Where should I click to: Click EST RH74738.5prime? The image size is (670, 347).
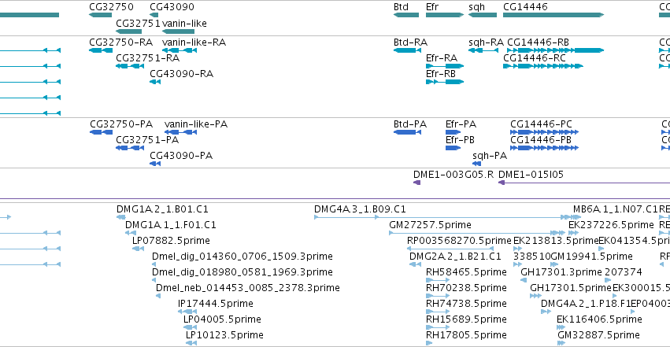coord(438,312)
